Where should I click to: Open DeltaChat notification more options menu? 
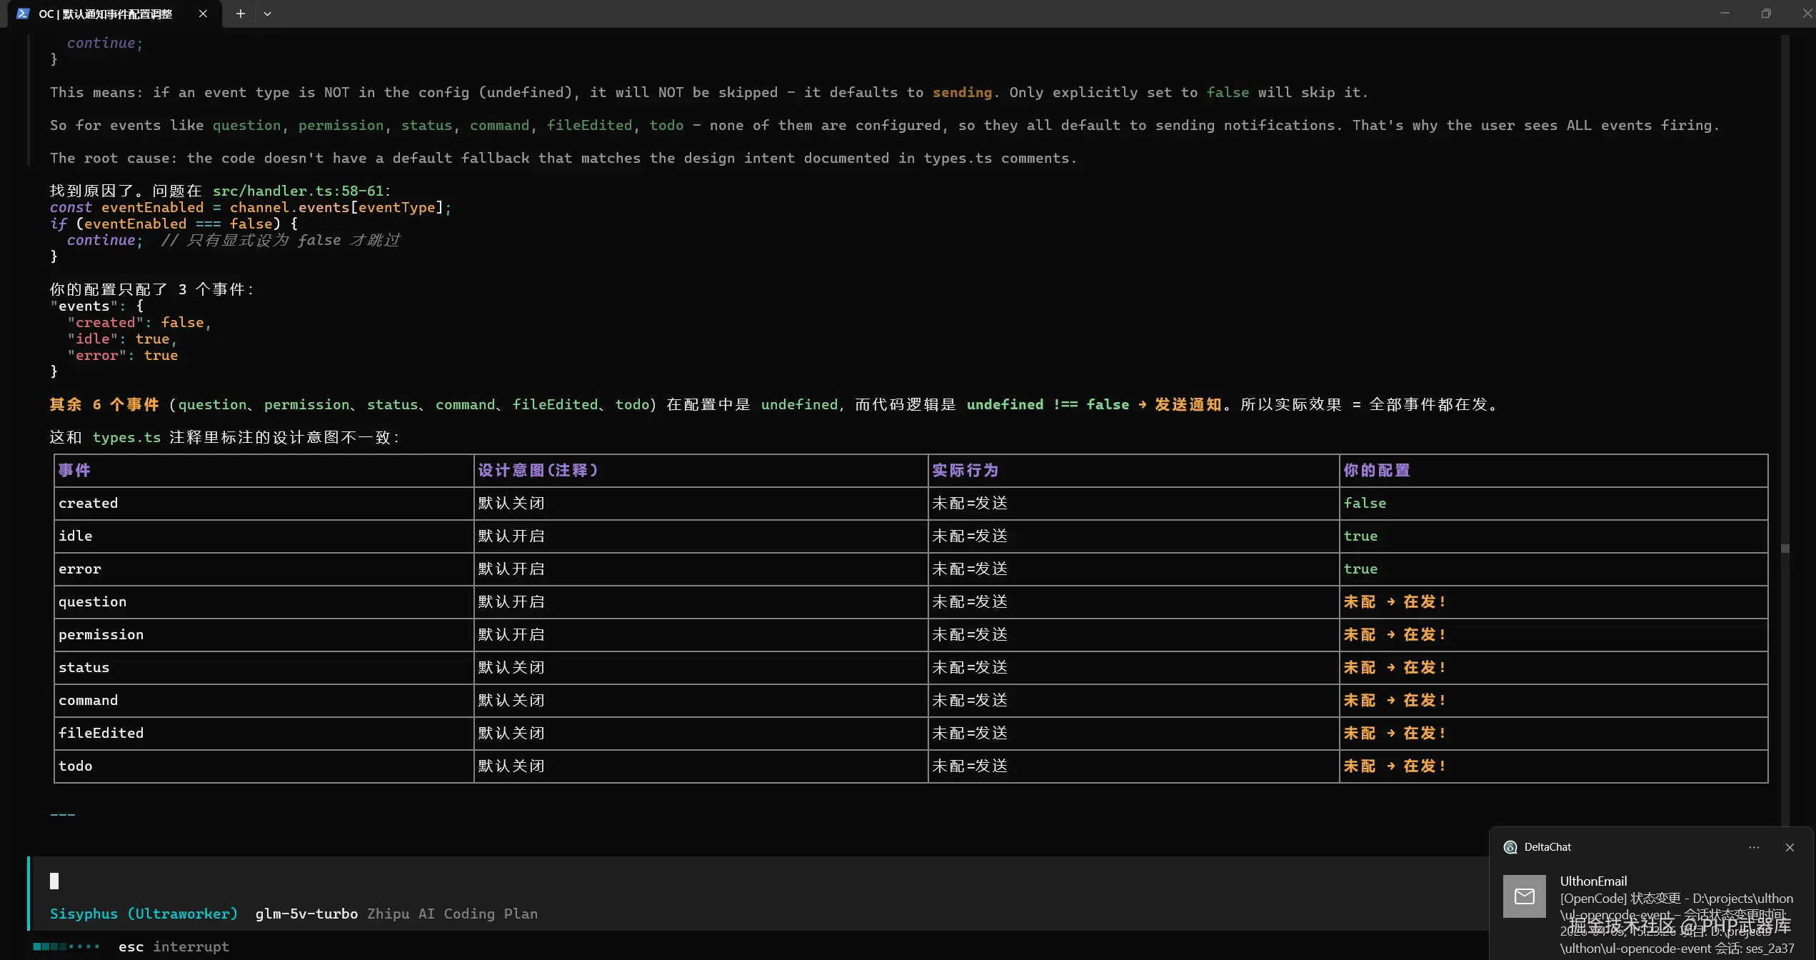(x=1754, y=847)
